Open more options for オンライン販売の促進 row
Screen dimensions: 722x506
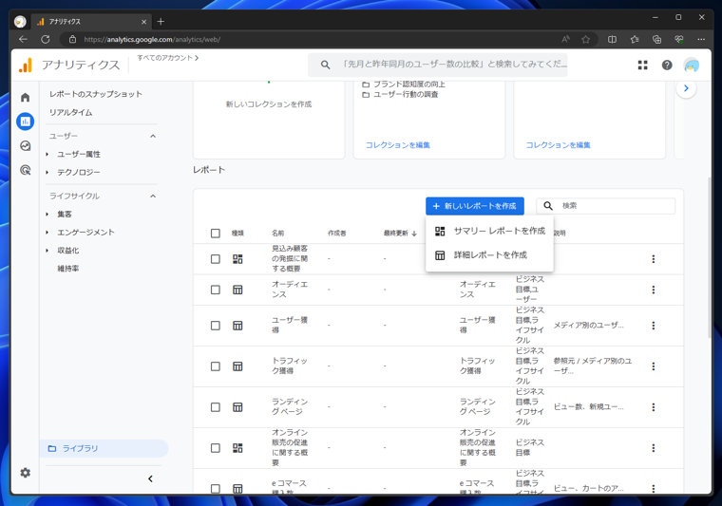click(x=653, y=448)
